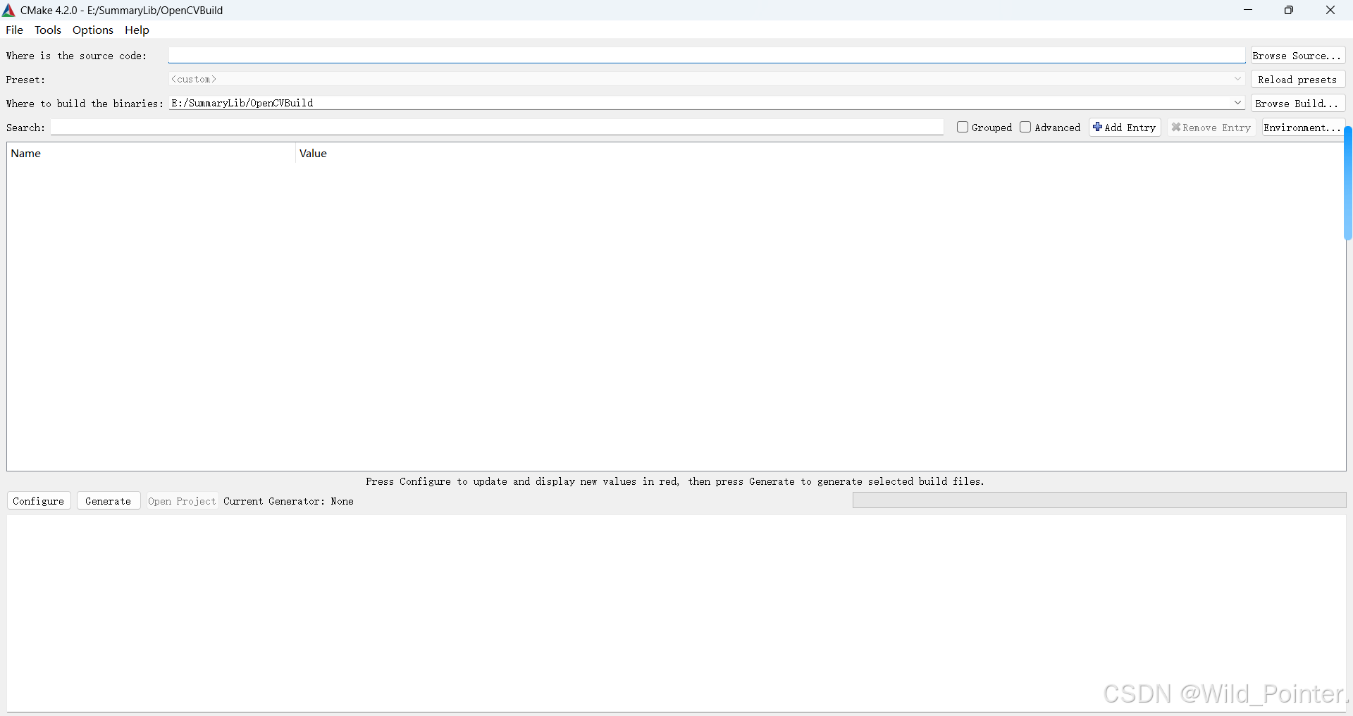Click the Add Entry plus button

pyautogui.click(x=1125, y=128)
